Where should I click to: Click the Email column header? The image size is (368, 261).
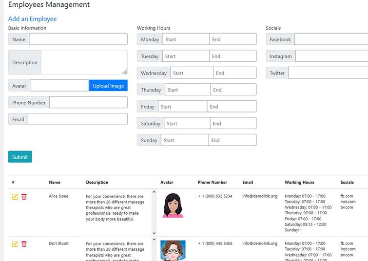[248, 182]
